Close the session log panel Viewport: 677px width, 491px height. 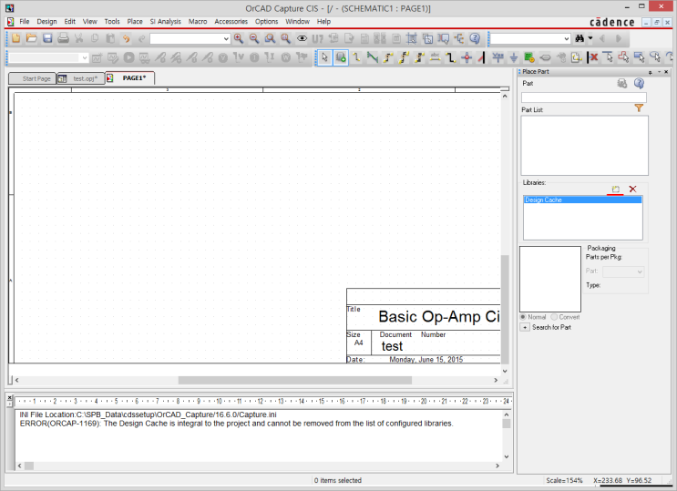[9, 398]
